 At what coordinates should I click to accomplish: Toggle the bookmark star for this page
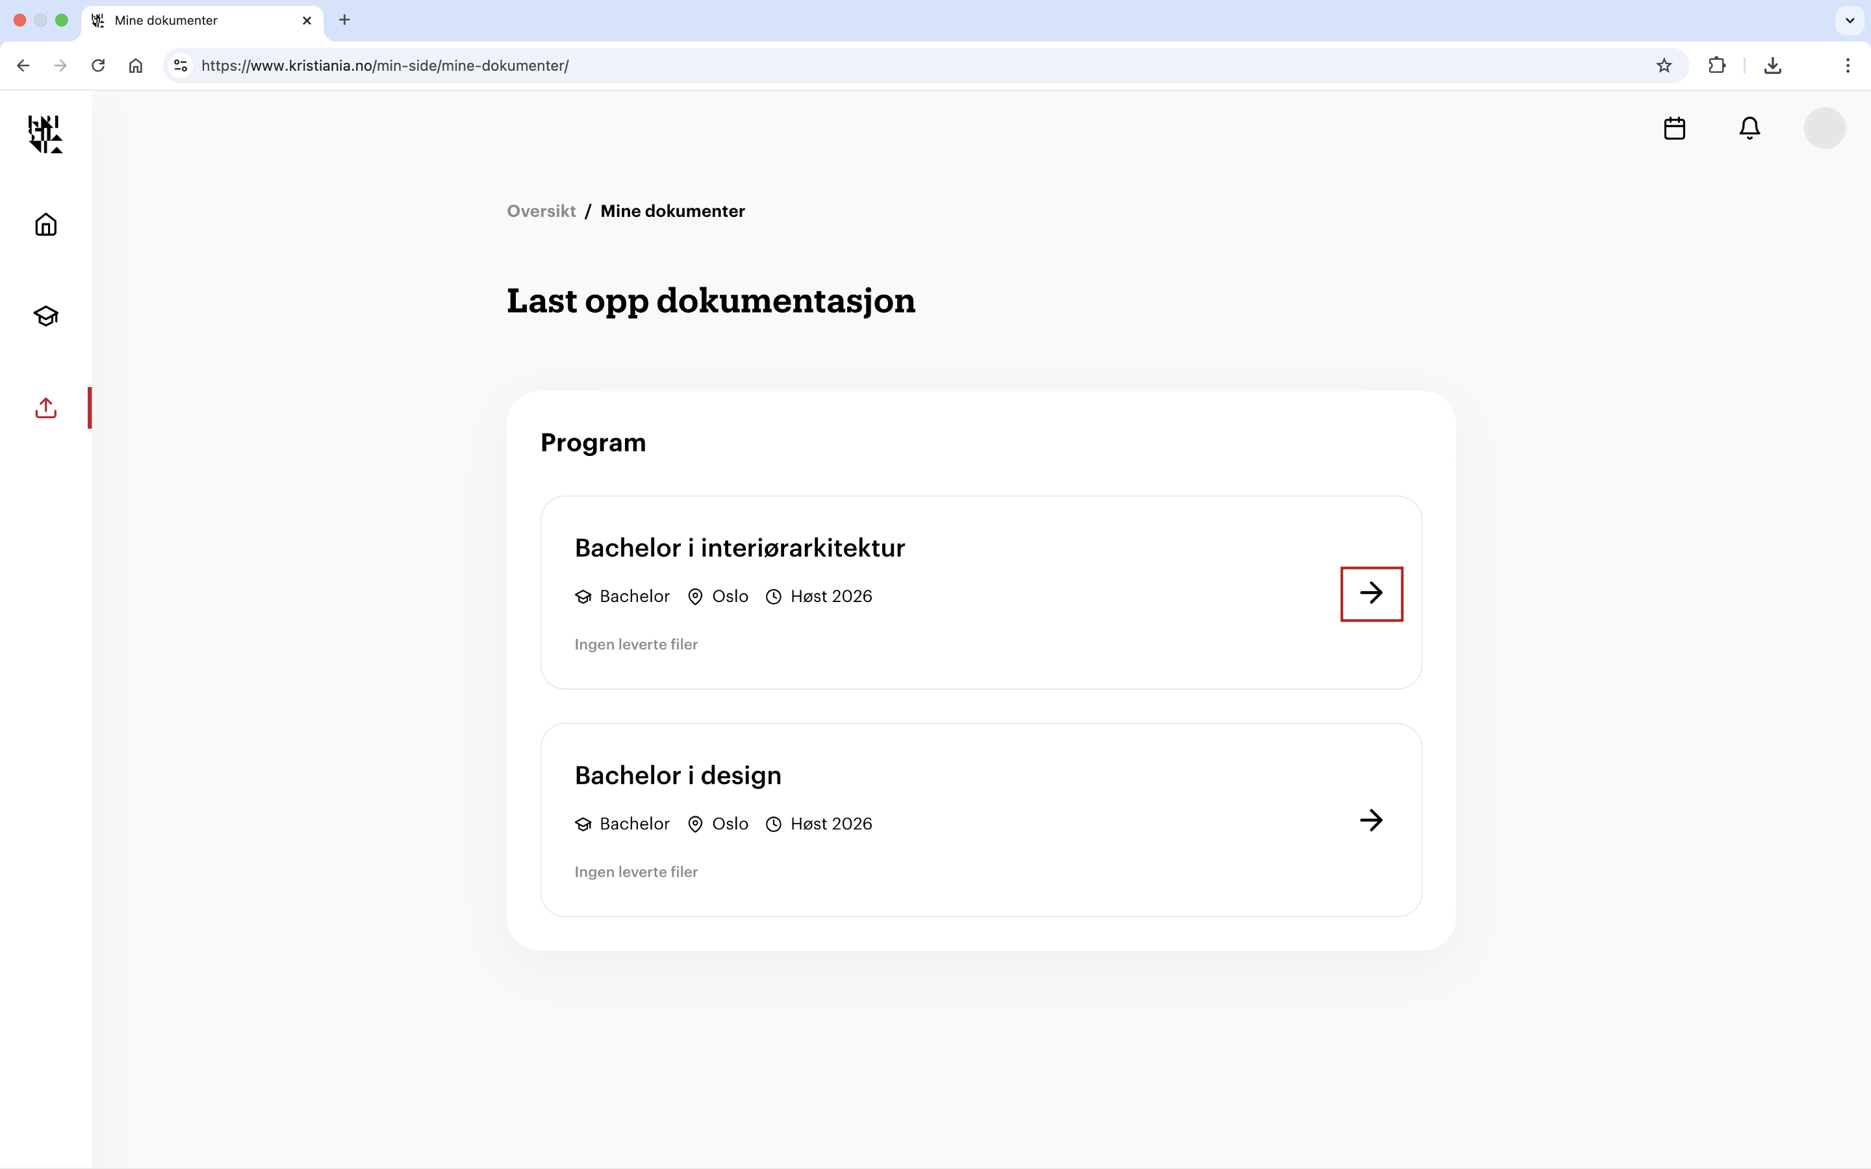[1664, 65]
